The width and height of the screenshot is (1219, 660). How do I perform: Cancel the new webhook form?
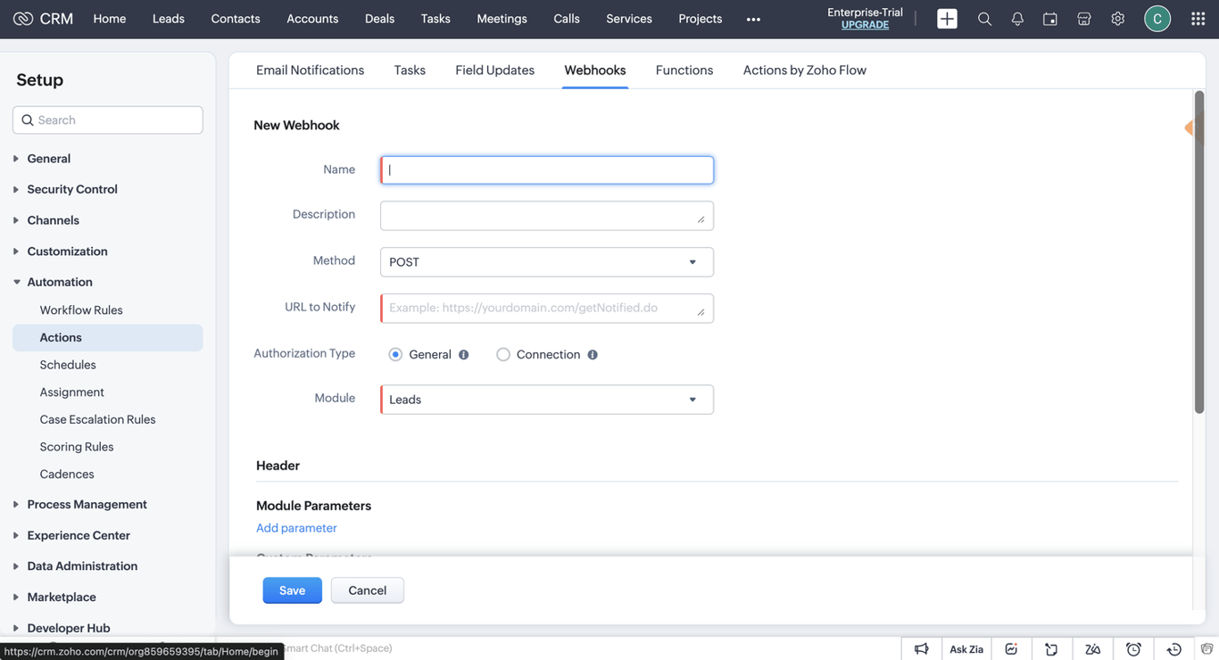pos(368,590)
